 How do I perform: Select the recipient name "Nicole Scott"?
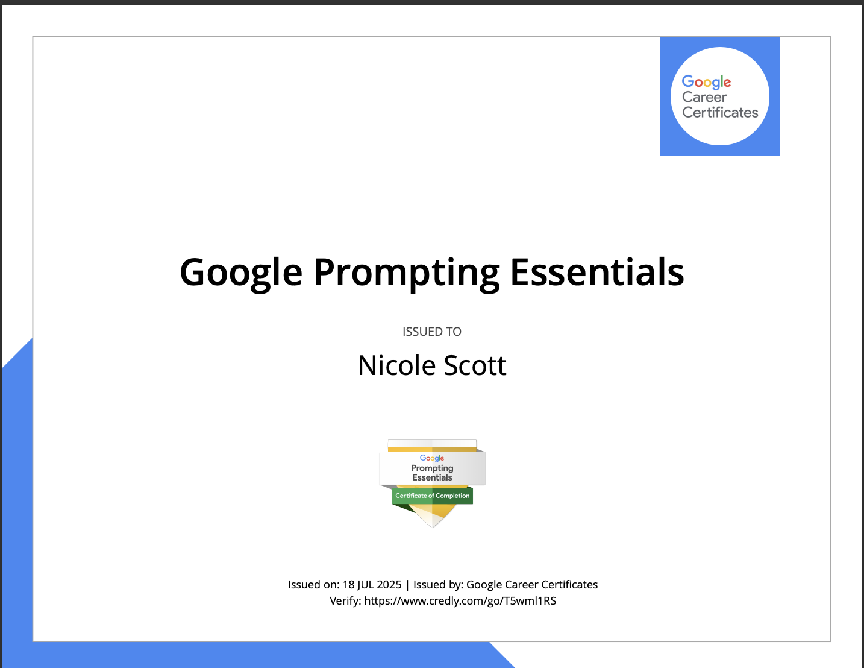pyautogui.click(x=432, y=365)
